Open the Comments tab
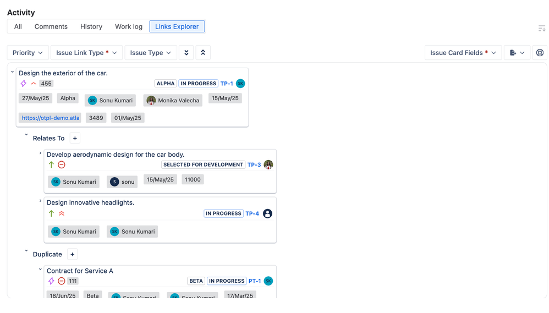 click(51, 26)
